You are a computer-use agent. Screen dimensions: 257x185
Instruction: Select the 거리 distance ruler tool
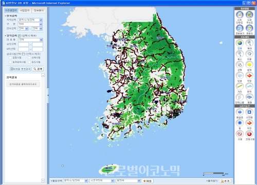pos(240,86)
